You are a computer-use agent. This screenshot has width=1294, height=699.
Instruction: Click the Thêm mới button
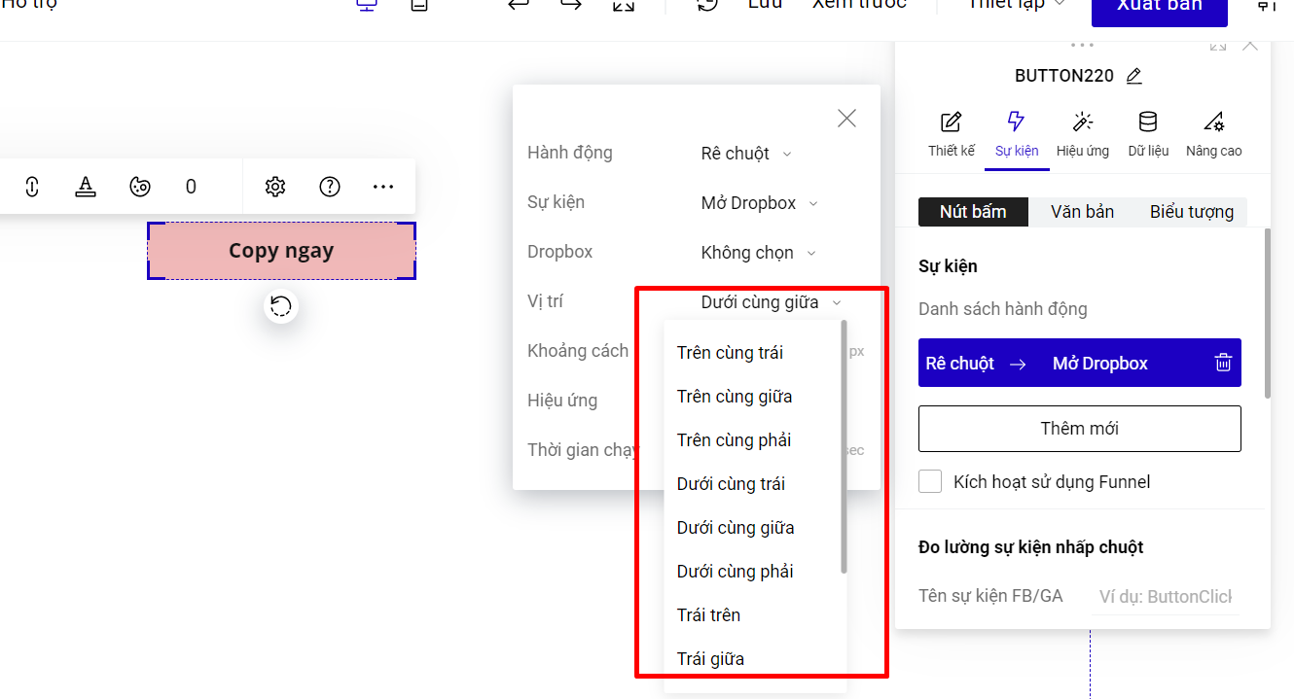point(1079,429)
